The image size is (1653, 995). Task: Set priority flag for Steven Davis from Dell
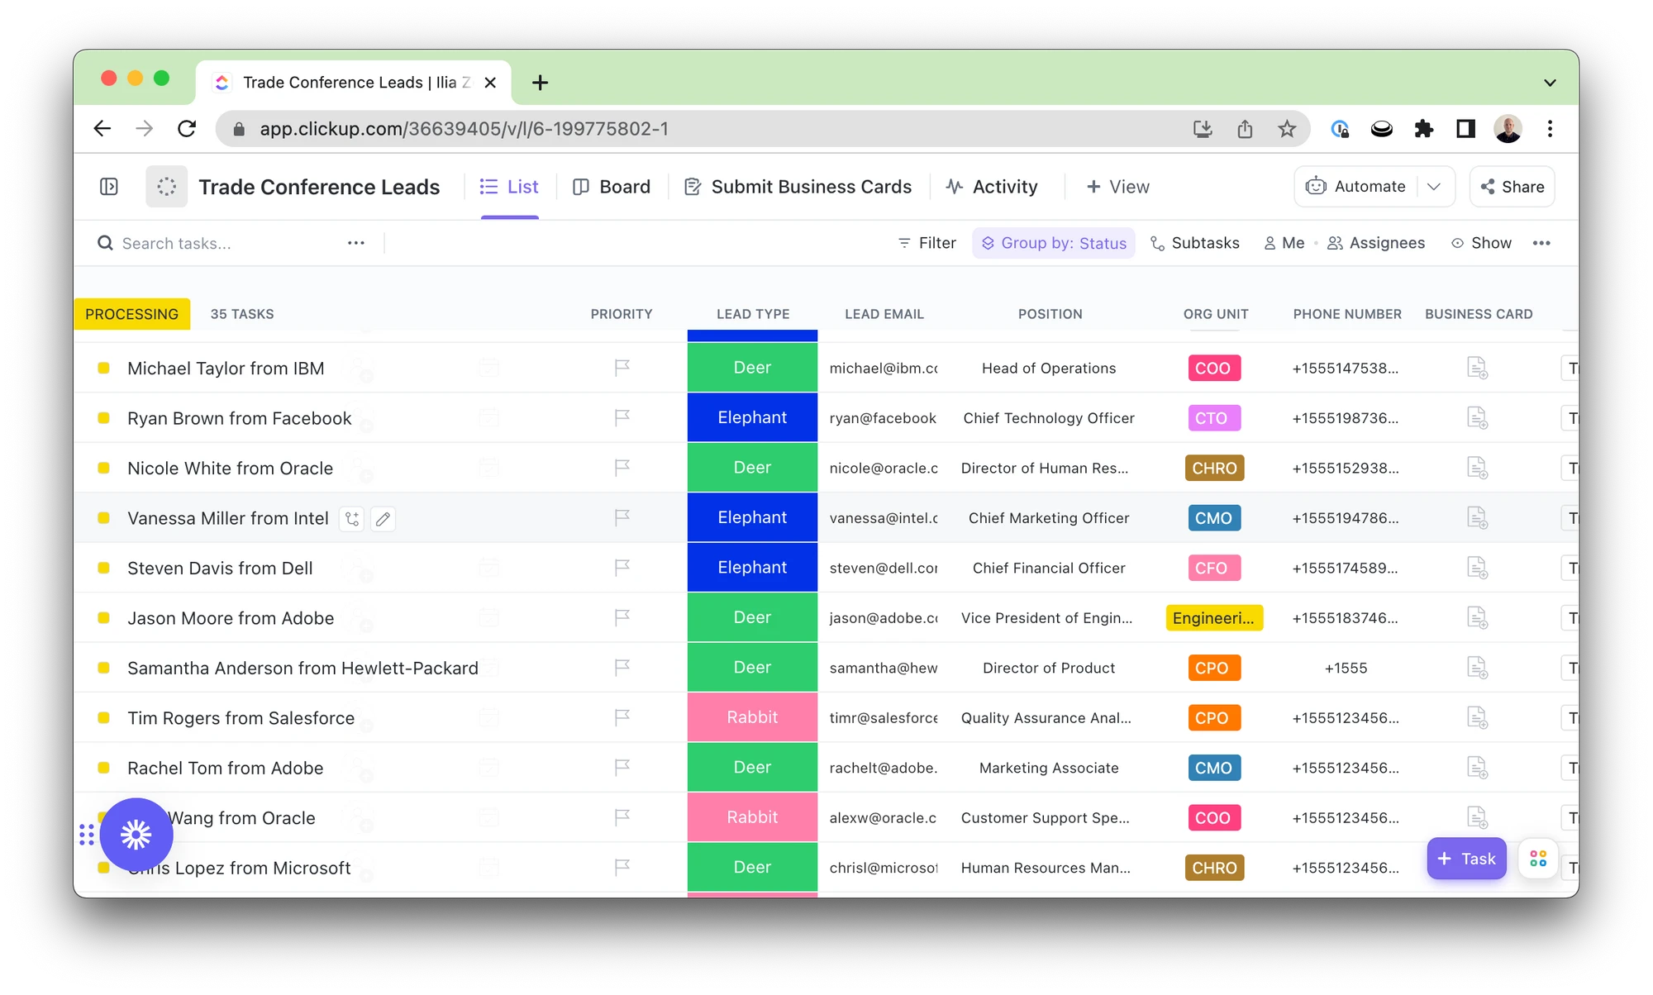(x=622, y=568)
